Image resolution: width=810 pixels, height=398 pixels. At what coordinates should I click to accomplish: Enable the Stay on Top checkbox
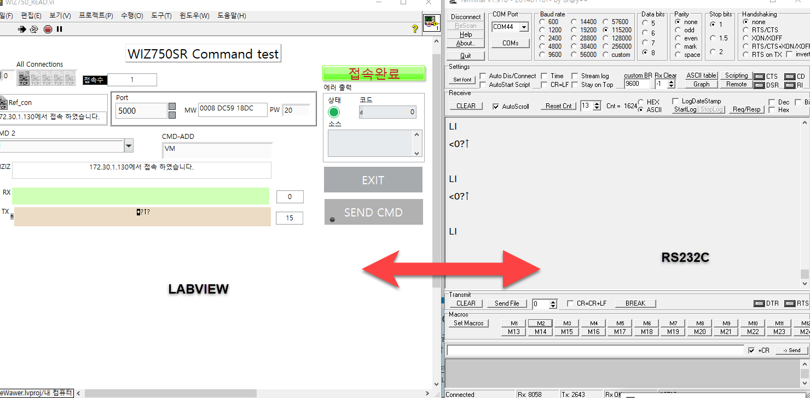(575, 85)
